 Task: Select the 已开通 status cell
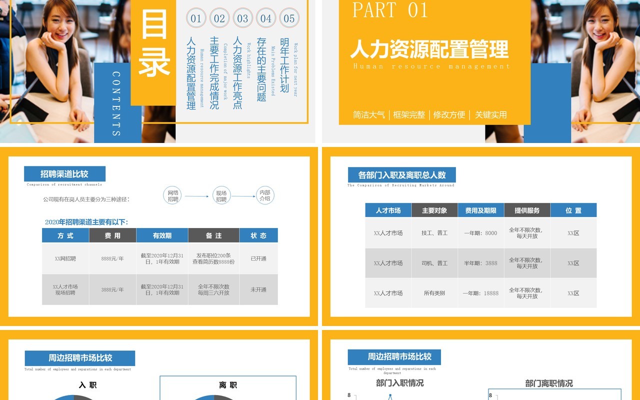pyautogui.click(x=258, y=258)
